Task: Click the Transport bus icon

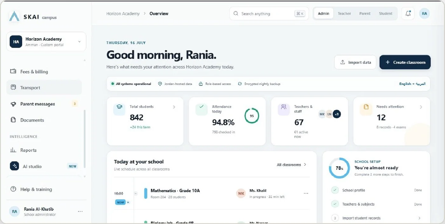Action: click(x=13, y=87)
